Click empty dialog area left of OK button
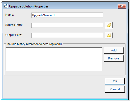Viewport: 130px width, 101px height. (53, 85)
